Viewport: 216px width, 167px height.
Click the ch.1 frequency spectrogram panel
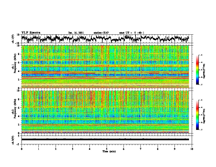(105, 67)
